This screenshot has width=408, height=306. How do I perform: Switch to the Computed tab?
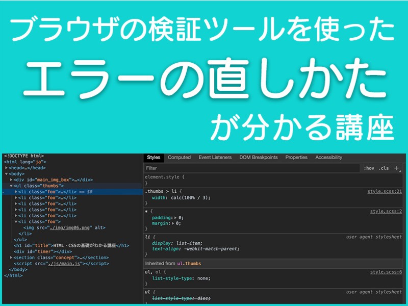pos(179,158)
